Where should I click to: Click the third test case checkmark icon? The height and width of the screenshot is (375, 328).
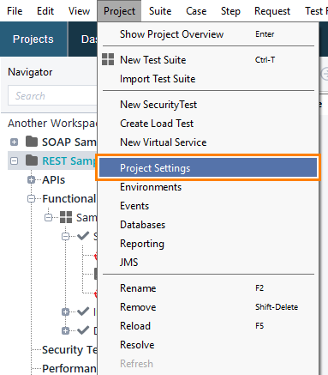83,330
